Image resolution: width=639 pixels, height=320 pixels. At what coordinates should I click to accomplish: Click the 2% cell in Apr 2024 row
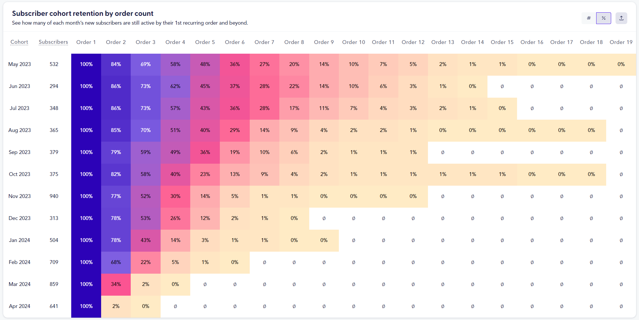coord(116,306)
